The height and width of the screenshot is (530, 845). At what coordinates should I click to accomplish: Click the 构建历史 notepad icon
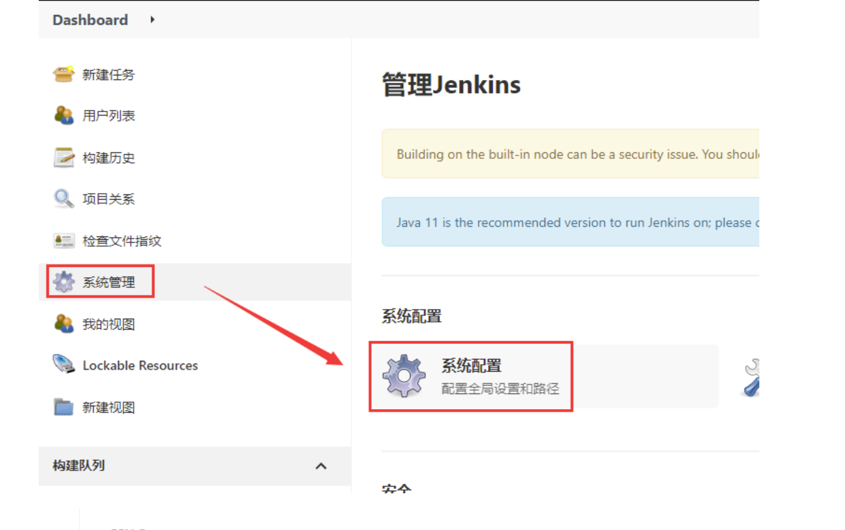click(x=63, y=158)
